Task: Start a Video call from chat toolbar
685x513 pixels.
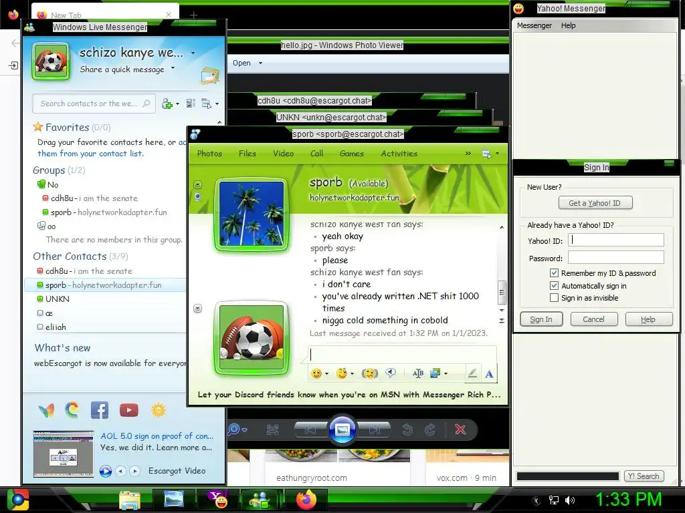Action: pos(283,154)
